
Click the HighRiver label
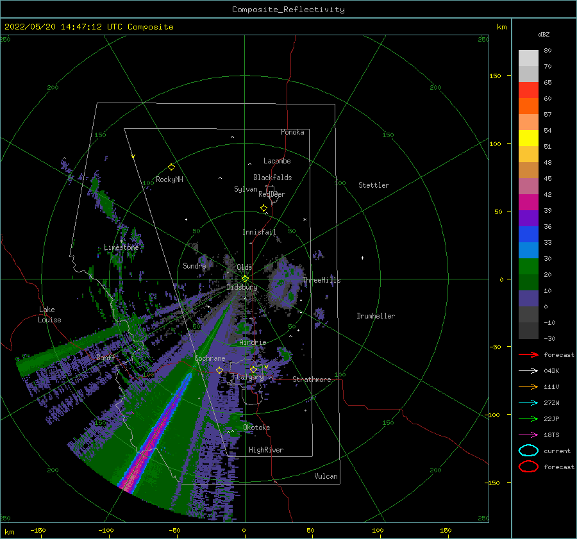[x=266, y=450]
